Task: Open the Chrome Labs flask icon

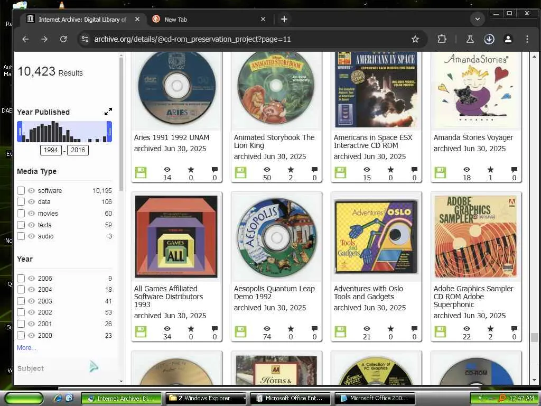Action: pos(470,39)
